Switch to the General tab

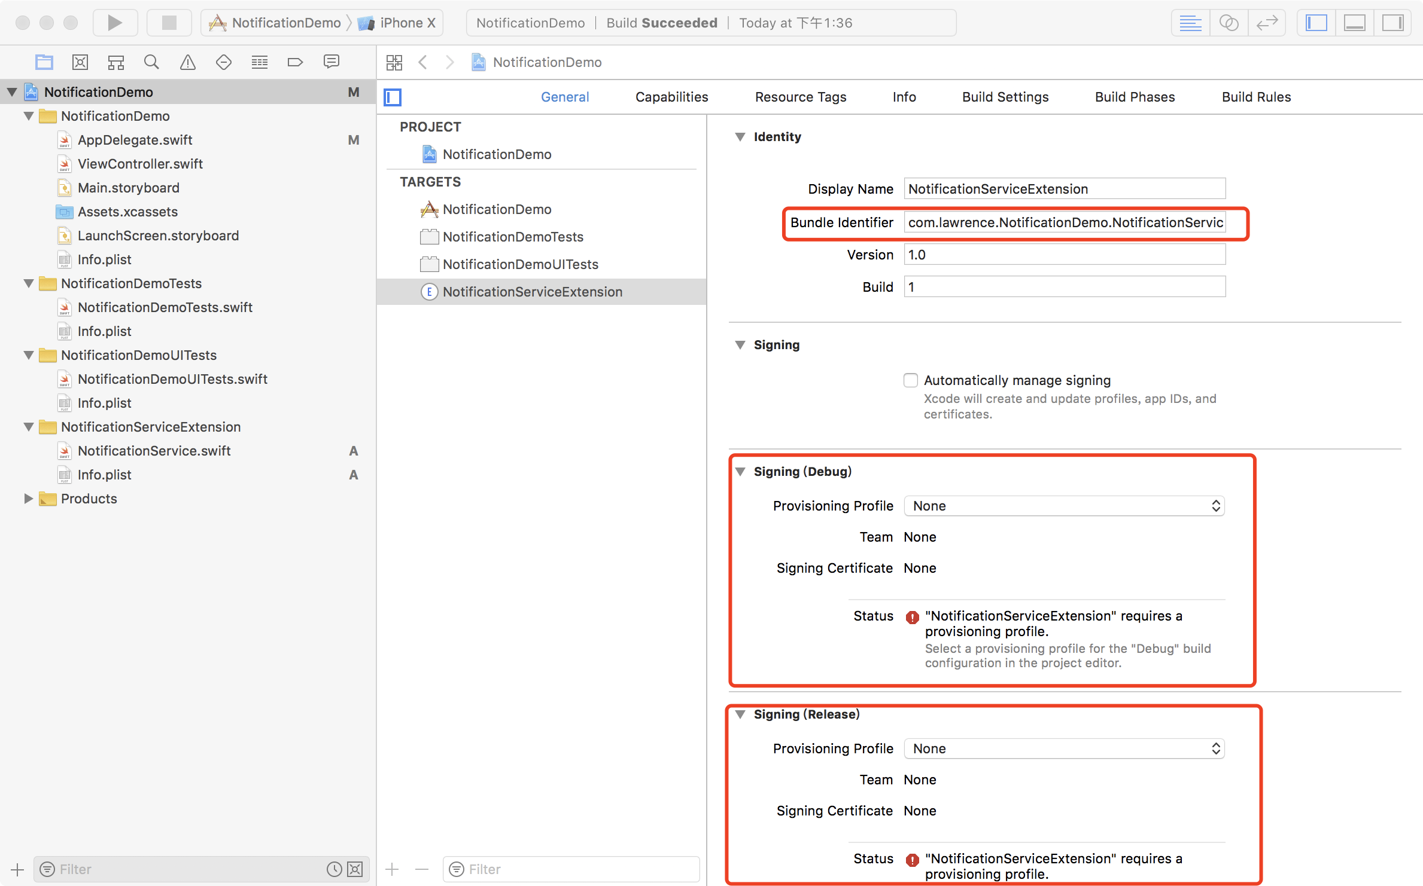tap(565, 97)
